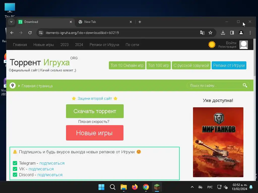Reload the page with the refresh icon

tap(30, 33)
